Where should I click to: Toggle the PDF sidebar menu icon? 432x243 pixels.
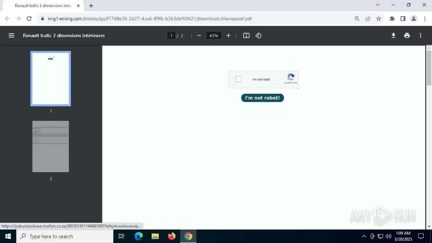click(11, 35)
